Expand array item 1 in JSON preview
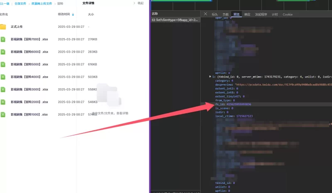The width and height of the screenshot is (332, 193). [x=210, y=77]
